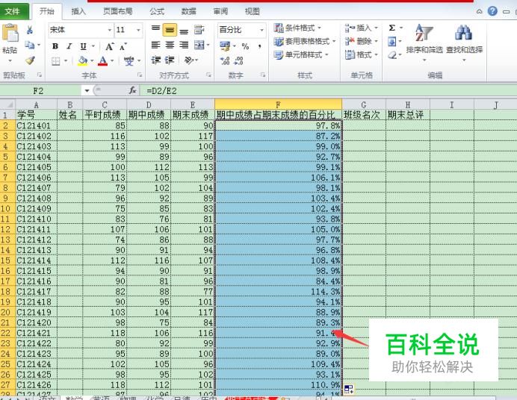517x400 pixels.
Task: Increase indent
Action: (170, 60)
